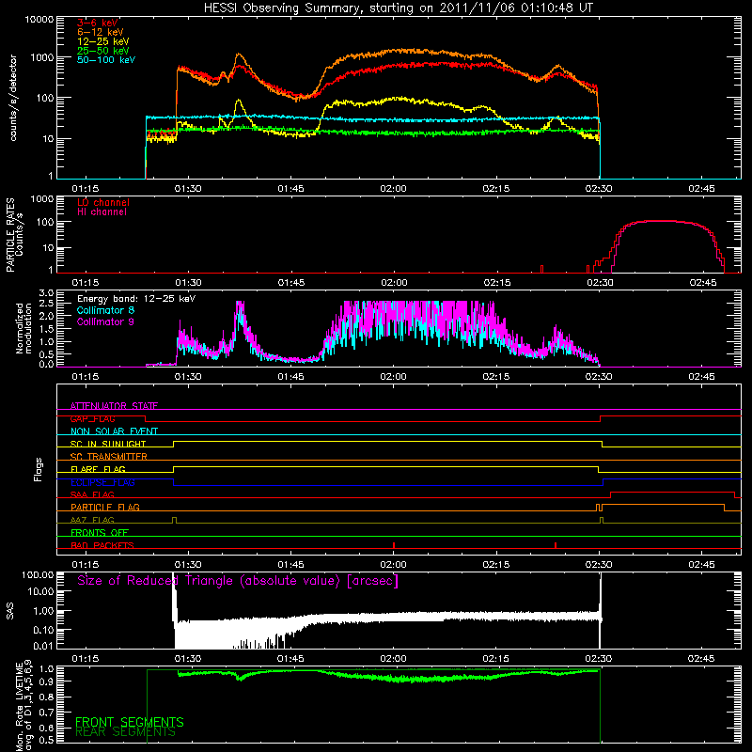Select the FLARE_FLAG label
The height and width of the screenshot is (752, 752).
coord(98,469)
